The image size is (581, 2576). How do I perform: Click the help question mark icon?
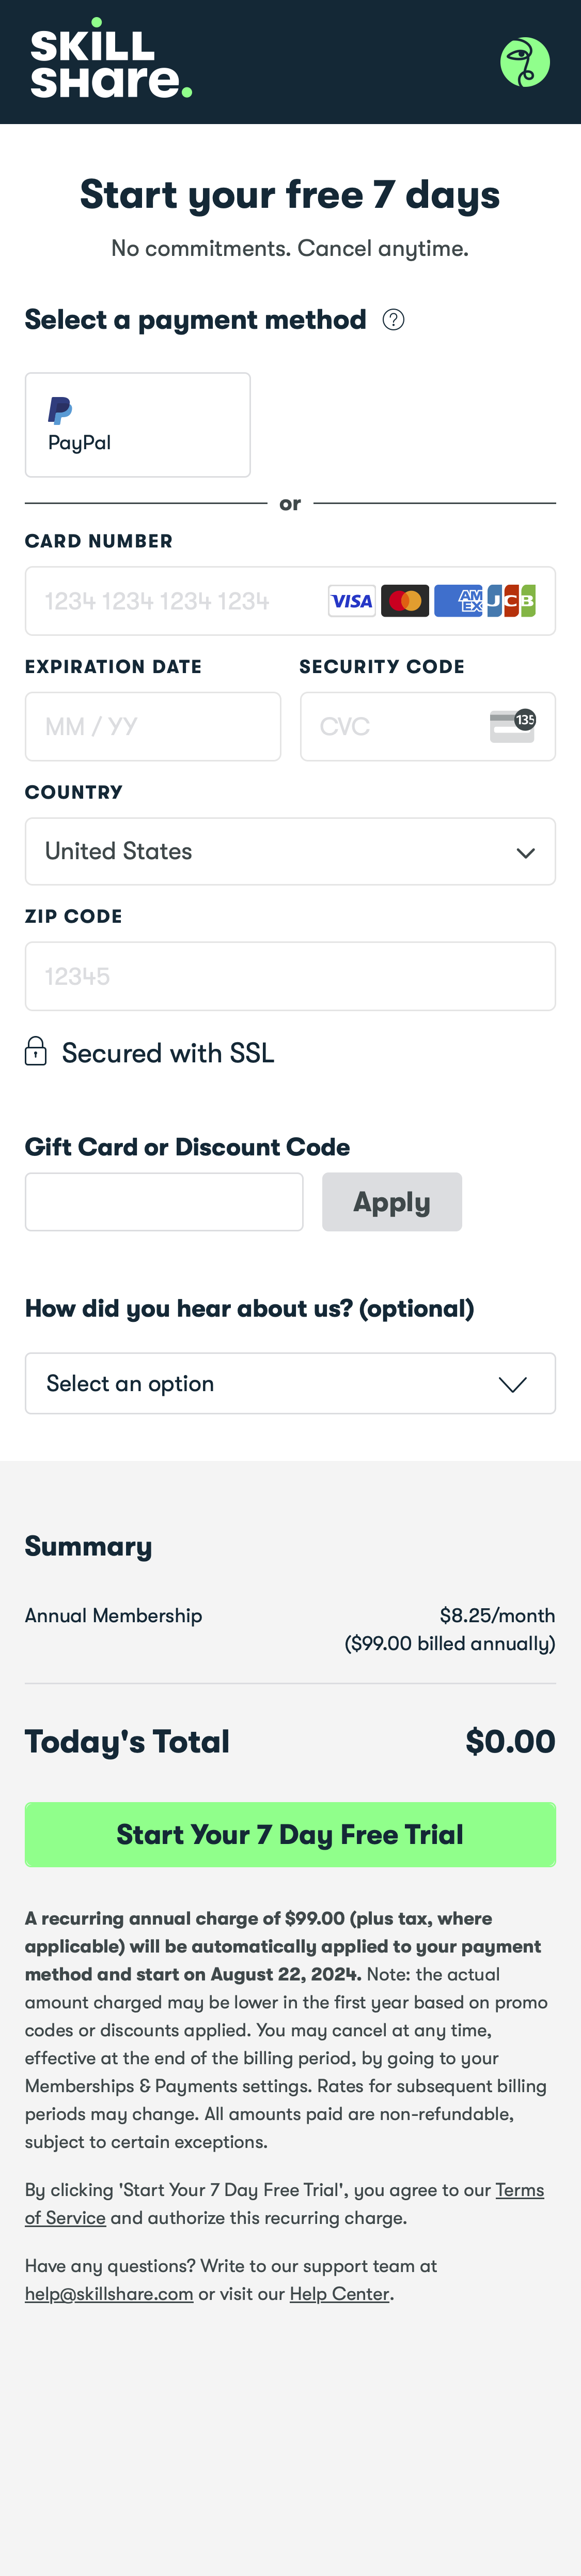(x=394, y=319)
